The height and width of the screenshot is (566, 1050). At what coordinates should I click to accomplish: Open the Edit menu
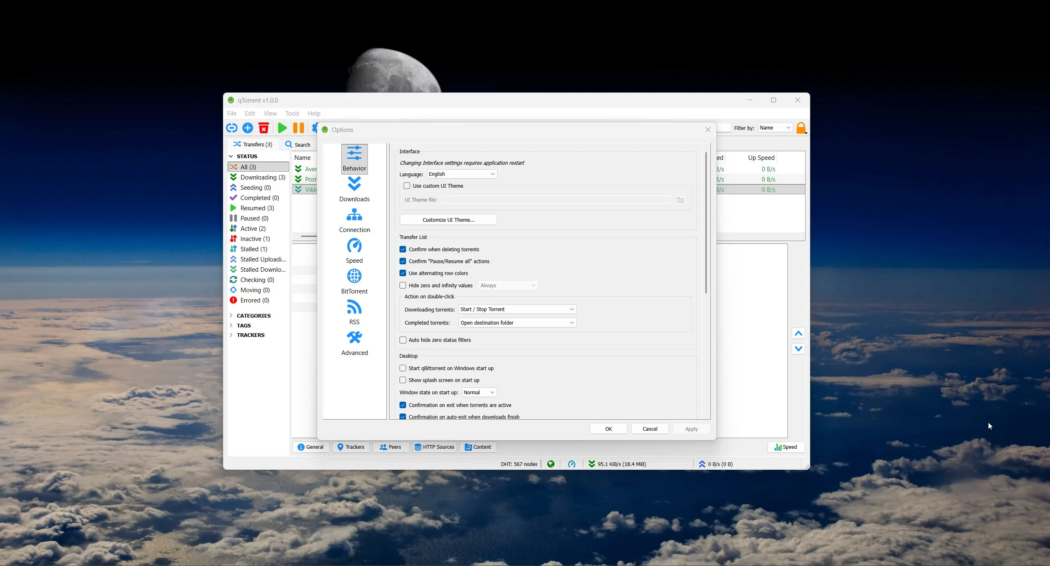pos(250,114)
